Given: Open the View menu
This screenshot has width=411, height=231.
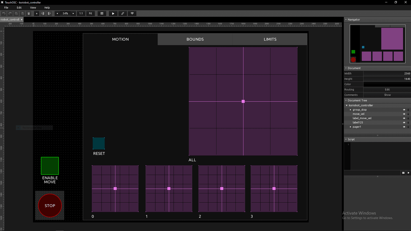Looking at the screenshot, I should point(33,8).
